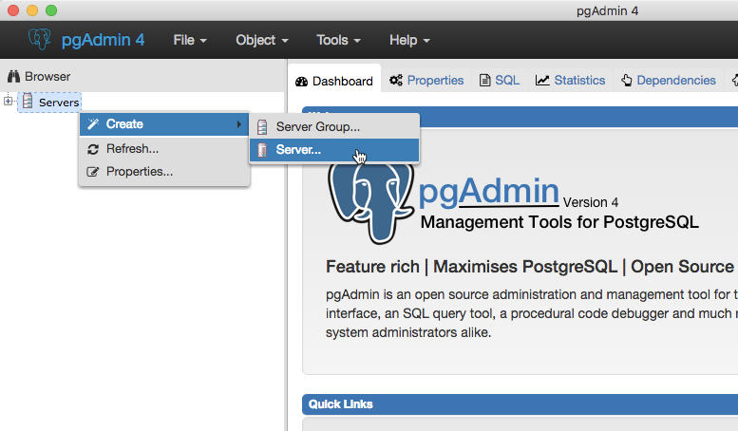This screenshot has height=431, width=738.
Task: Click the Server... item's server icon
Action: click(x=262, y=150)
